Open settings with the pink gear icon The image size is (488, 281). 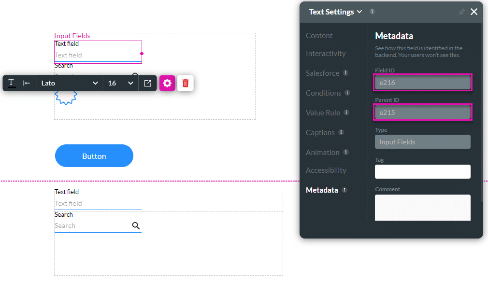click(x=167, y=83)
